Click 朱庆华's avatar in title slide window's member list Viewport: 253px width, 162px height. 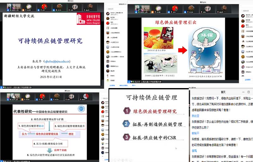[x=108, y=13]
